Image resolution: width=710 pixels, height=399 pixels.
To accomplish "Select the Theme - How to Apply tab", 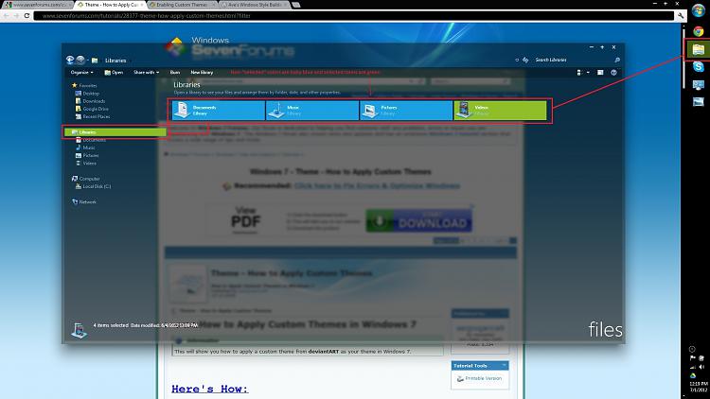I will click(x=111, y=5).
